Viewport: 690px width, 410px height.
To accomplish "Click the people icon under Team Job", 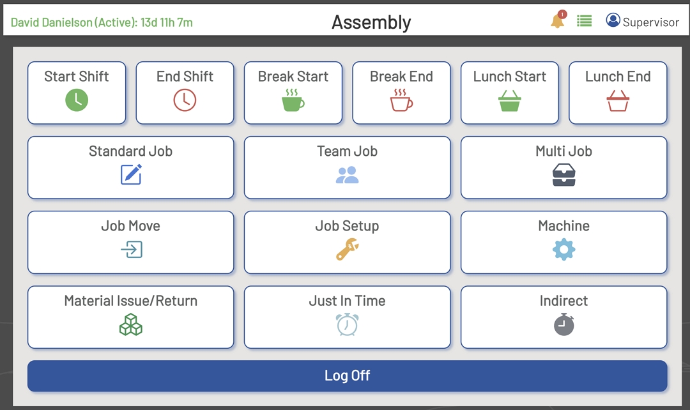I will (347, 176).
